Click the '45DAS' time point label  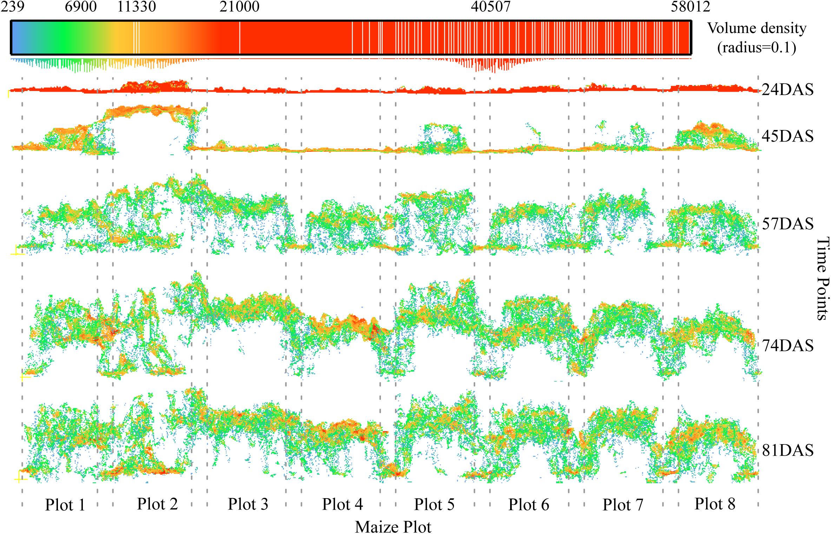point(787,136)
